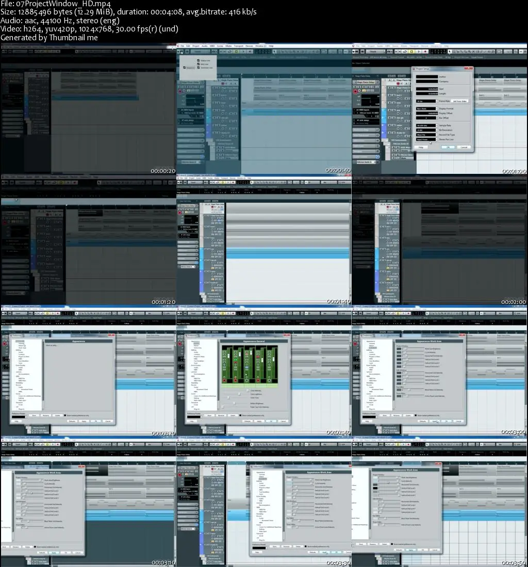
Task: Select Editing tree item in 00:02:20 frame
Action: (19, 350)
